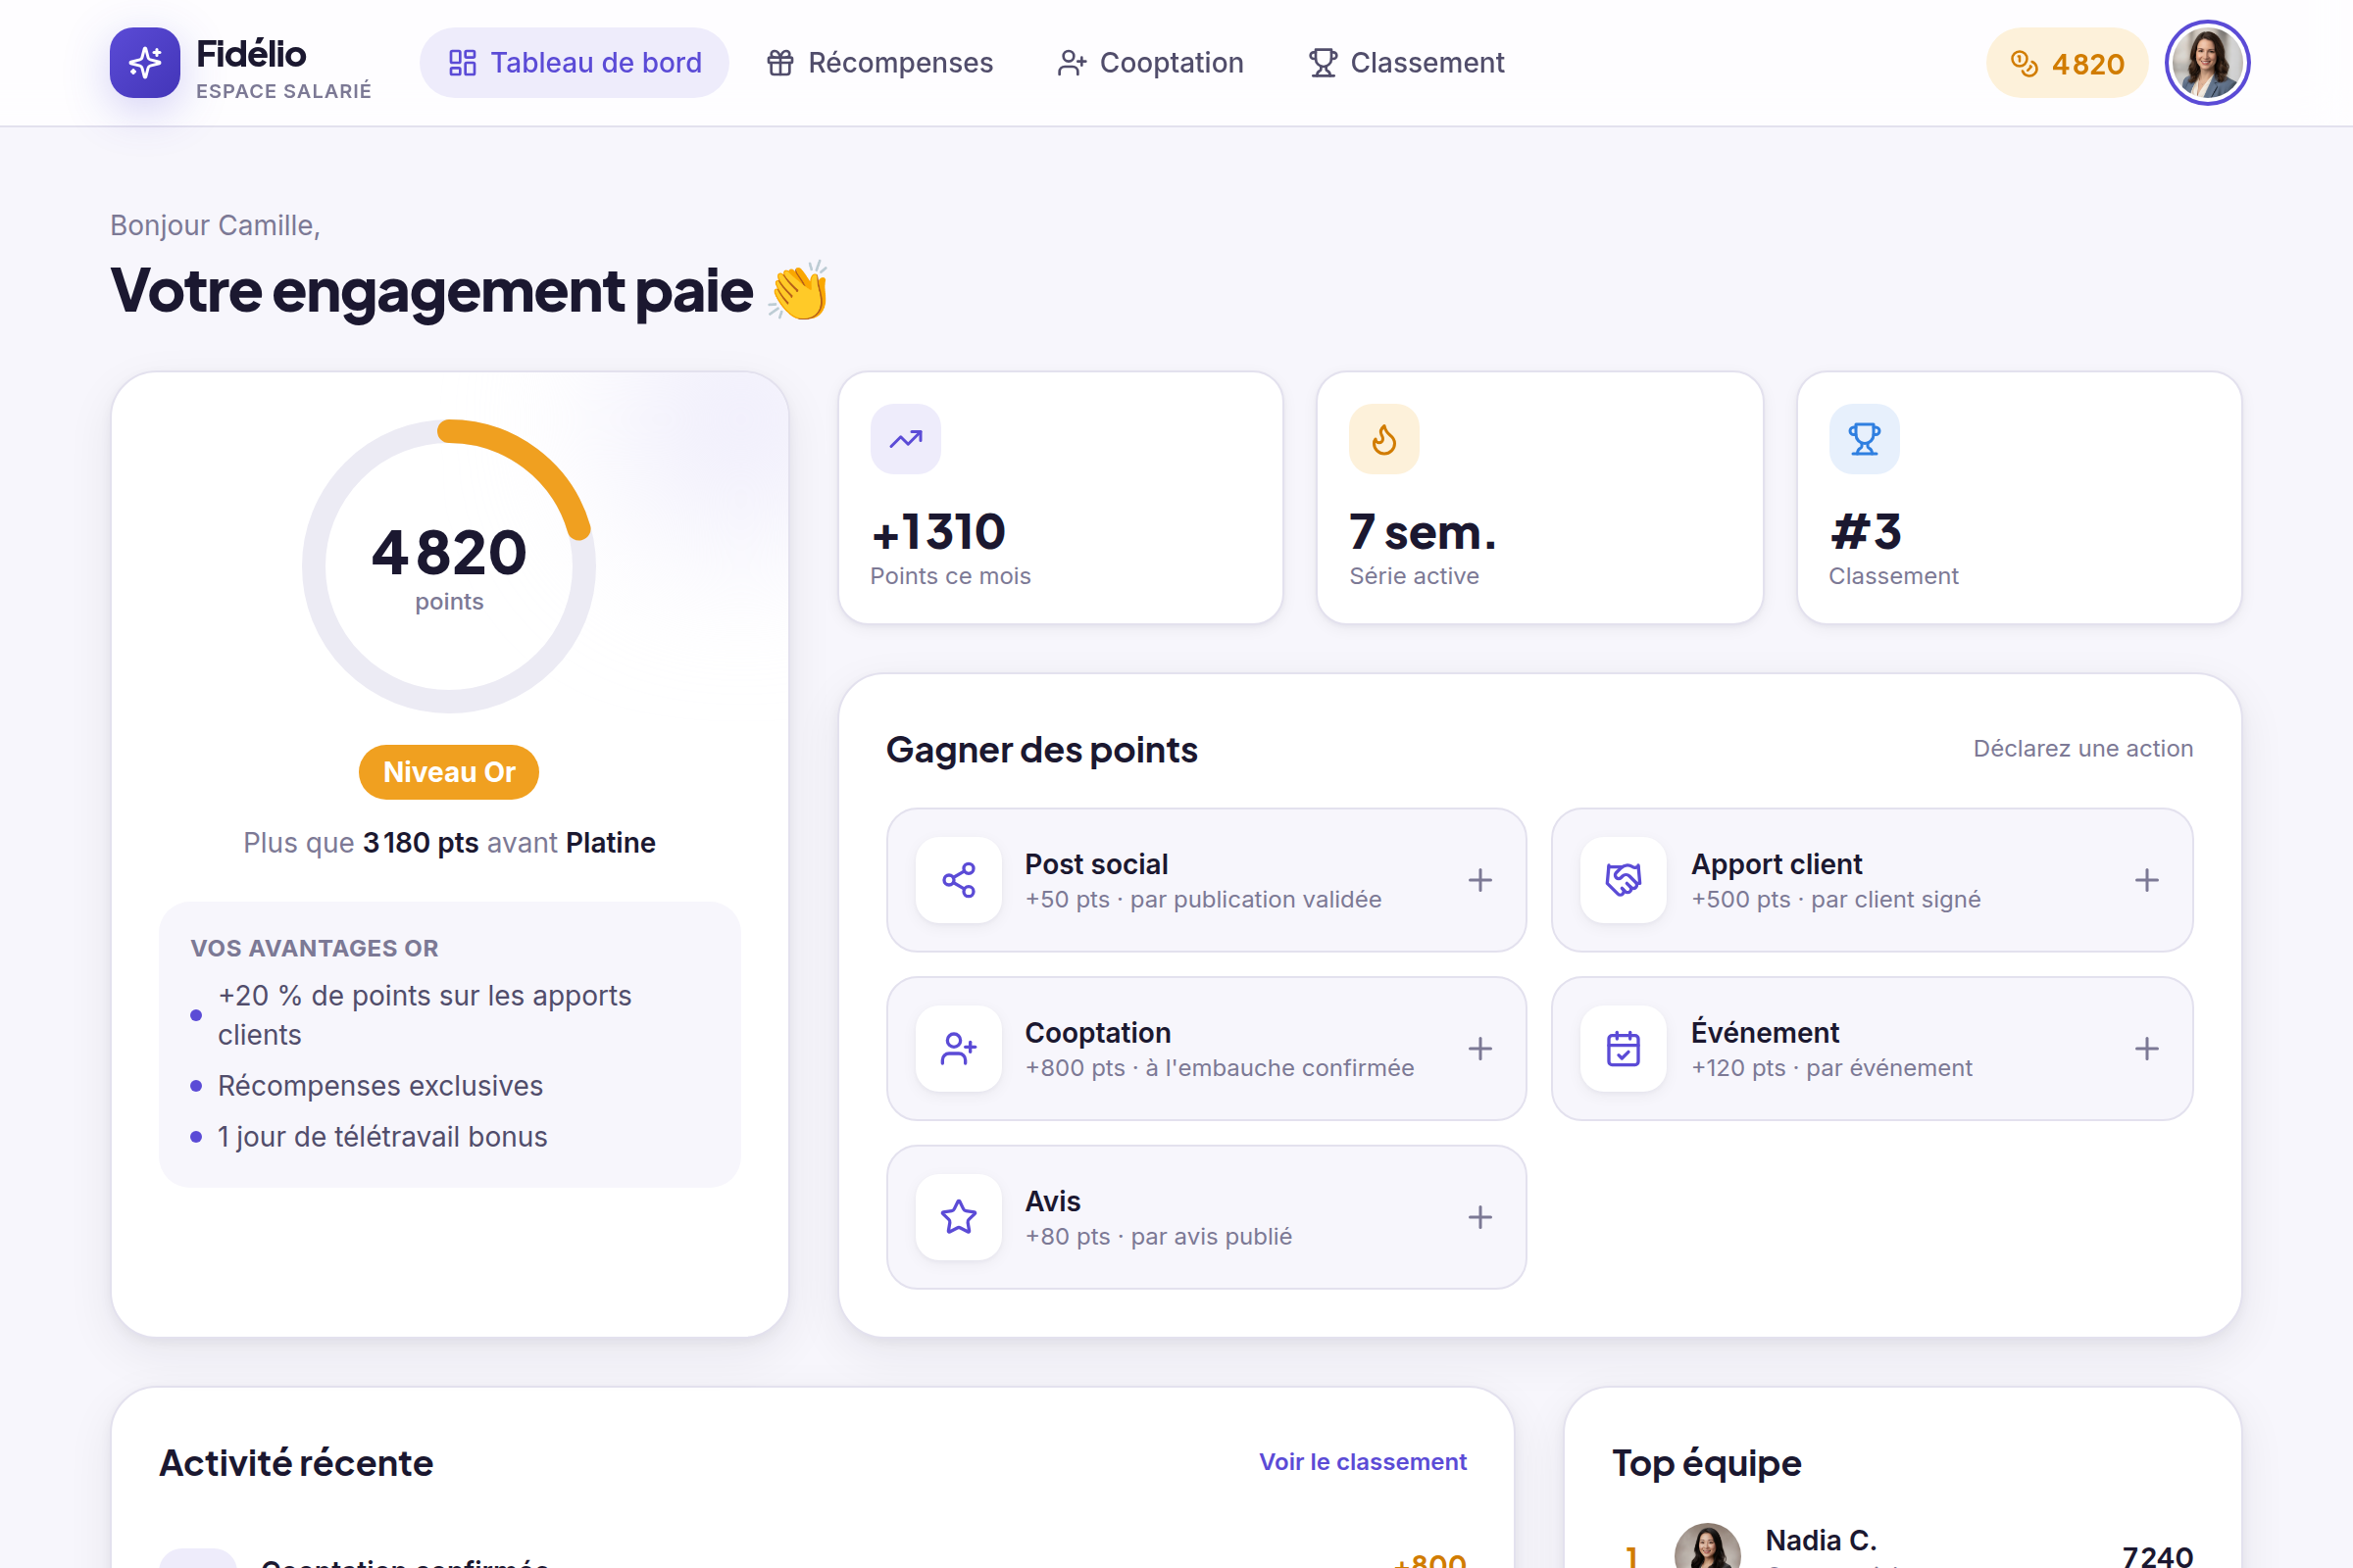
Task: Switch to the Cooptation nav tab
Action: point(1150,63)
